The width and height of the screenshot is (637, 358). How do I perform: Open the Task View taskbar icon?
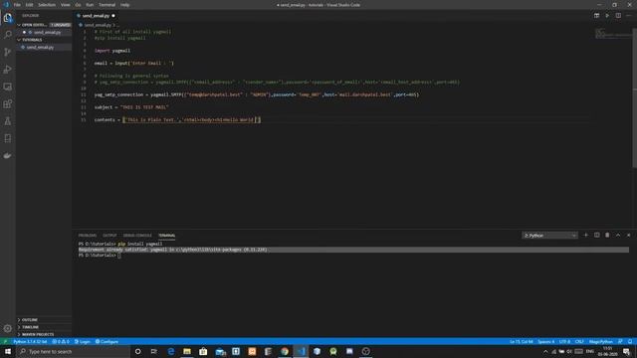(x=154, y=351)
